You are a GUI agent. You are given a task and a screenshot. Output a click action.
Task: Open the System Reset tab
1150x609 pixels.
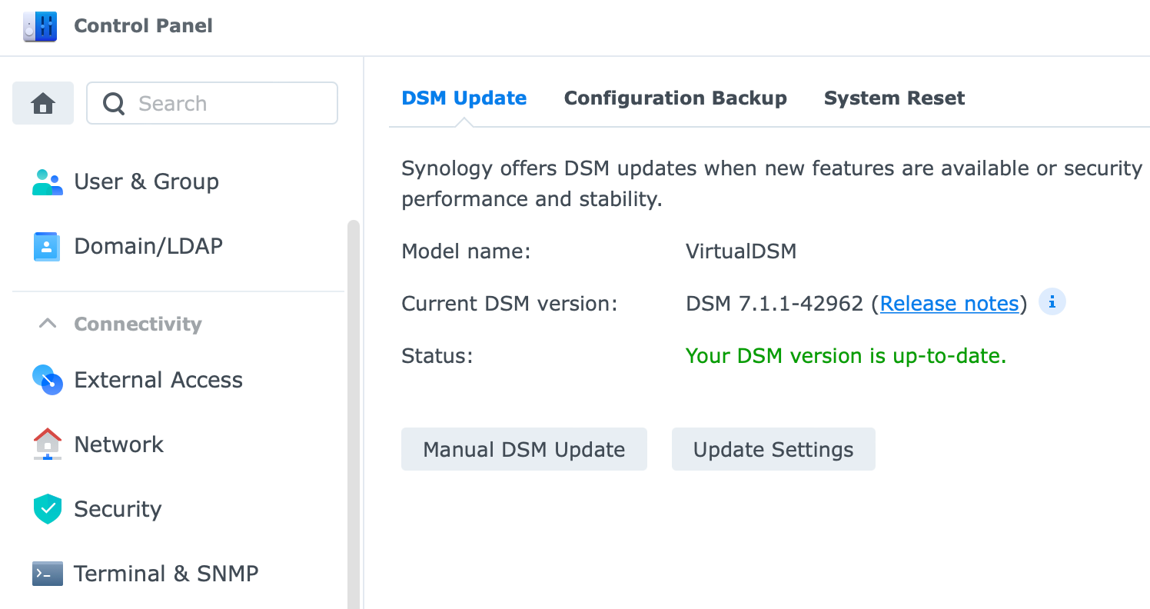pos(895,98)
